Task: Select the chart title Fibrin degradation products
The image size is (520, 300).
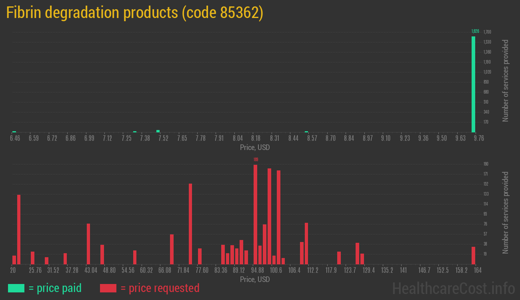Action: click(134, 13)
